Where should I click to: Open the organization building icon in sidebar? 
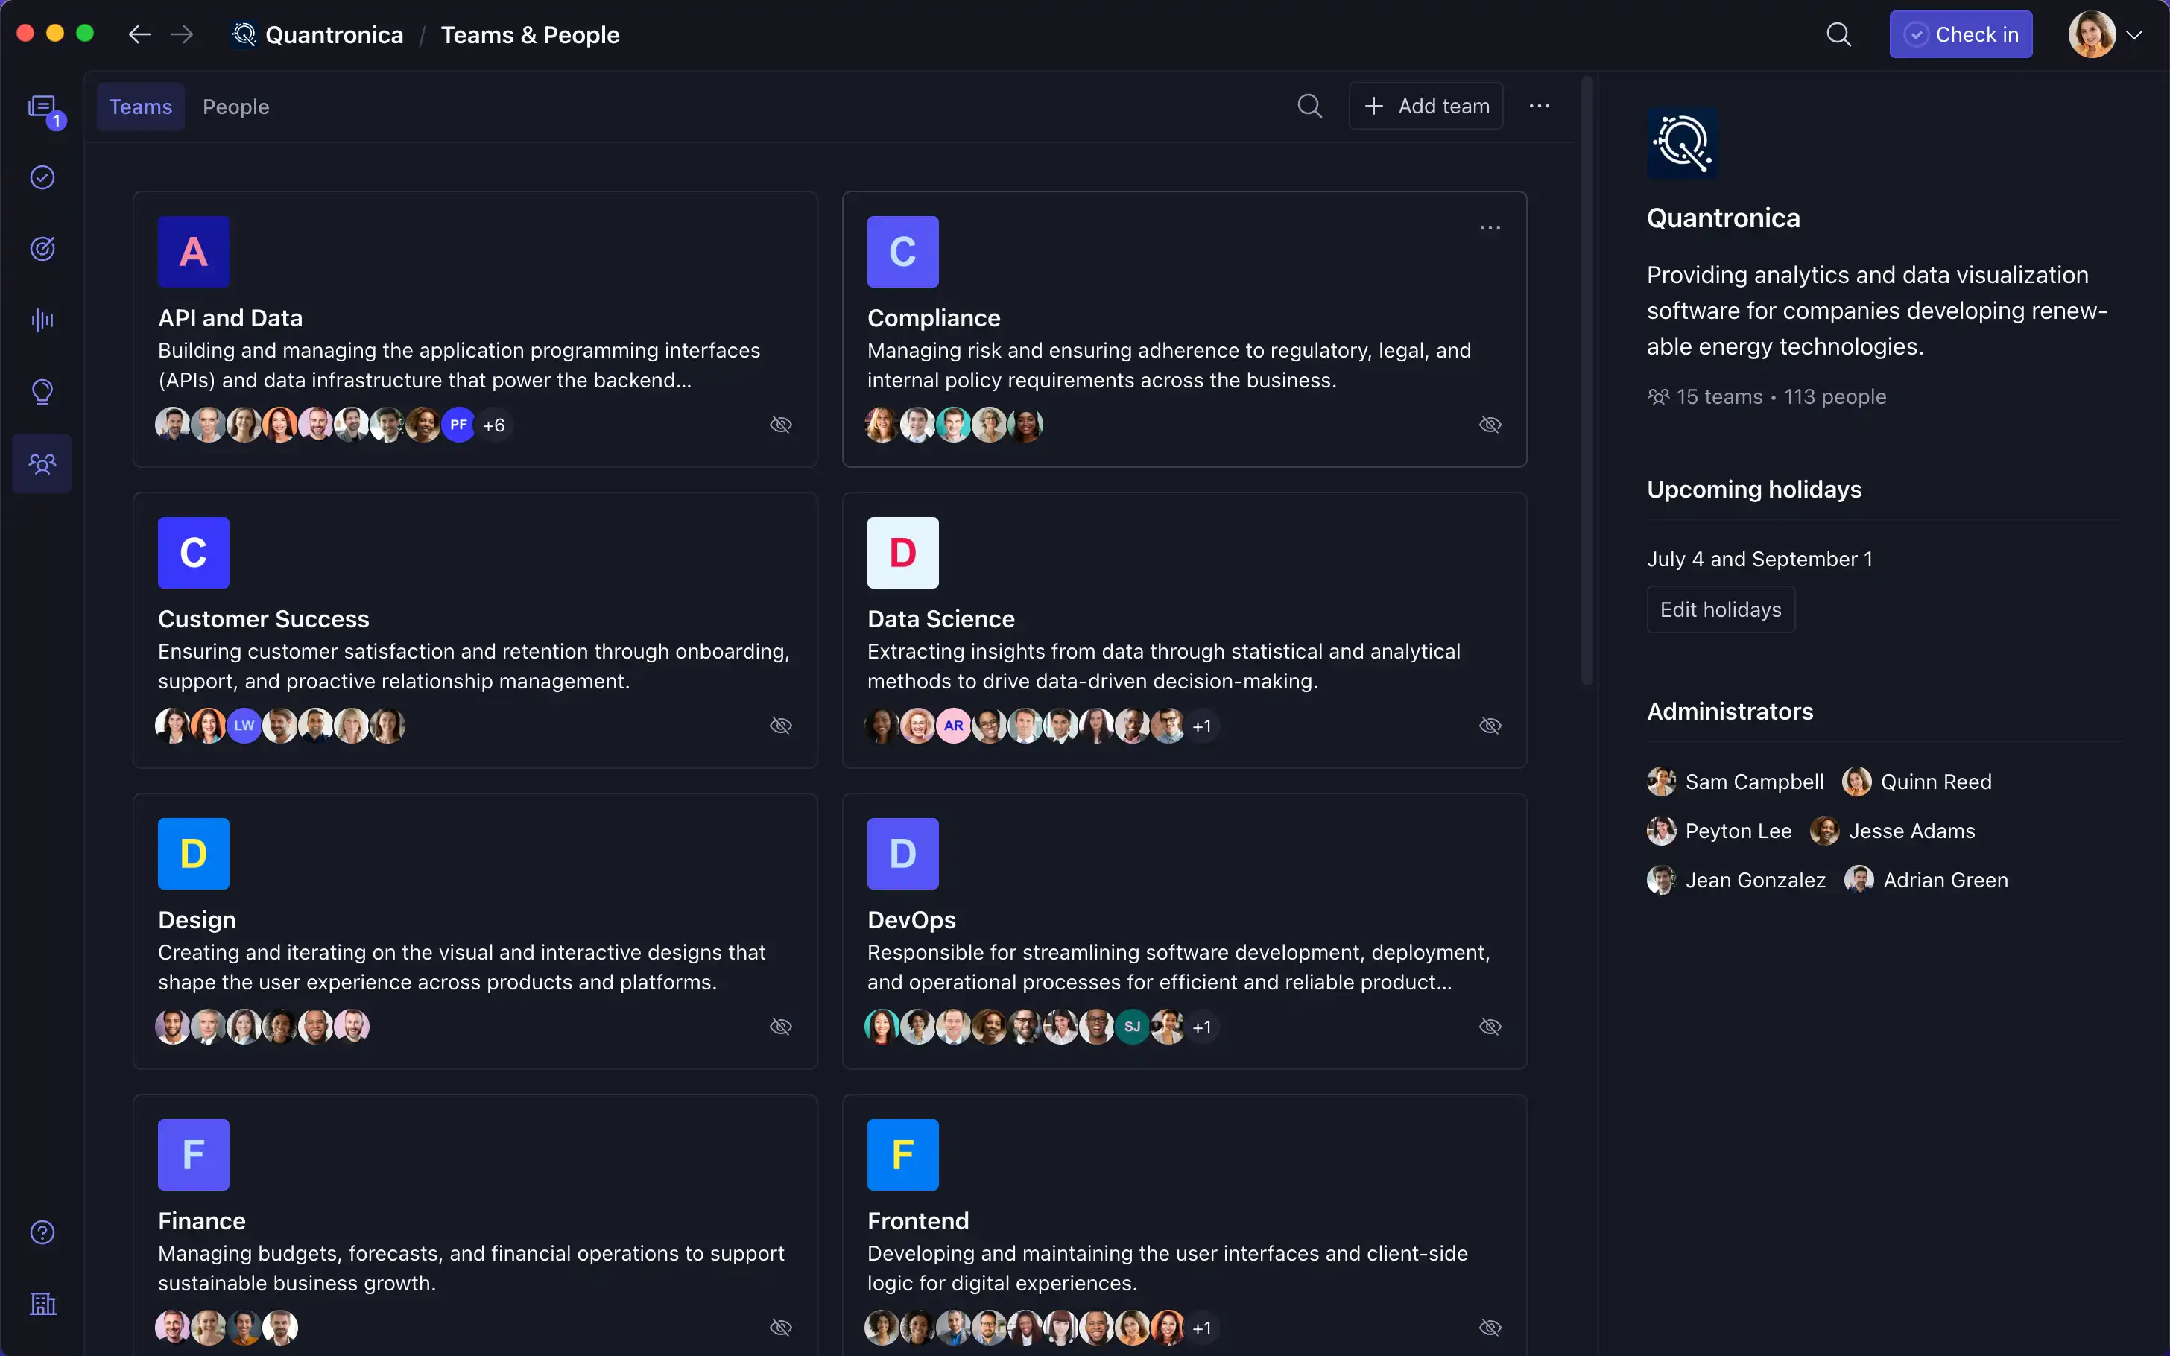click(42, 1303)
